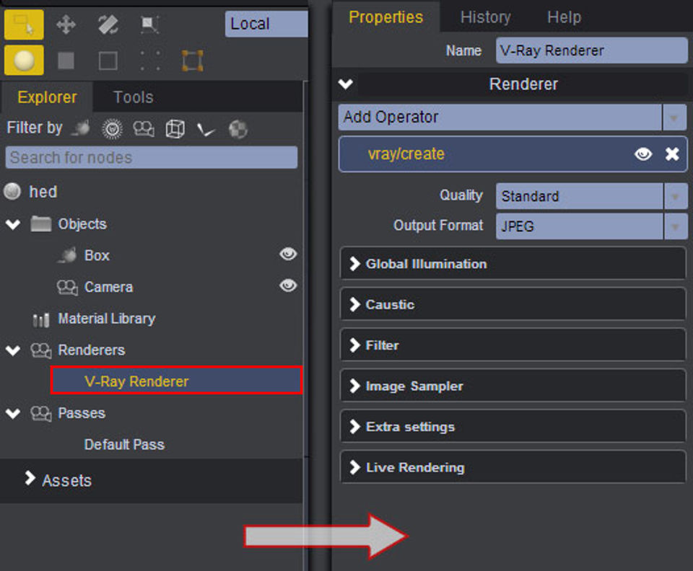The image size is (693, 571).
Task: Click the Search for nodes field
Action: tap(151, 158)
